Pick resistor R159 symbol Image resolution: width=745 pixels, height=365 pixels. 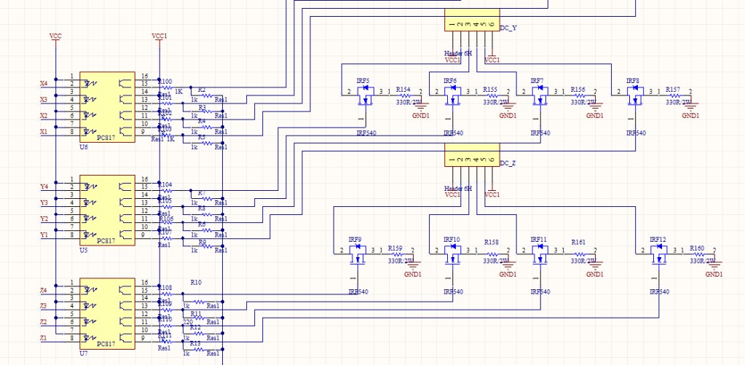[x=397, y=254]
